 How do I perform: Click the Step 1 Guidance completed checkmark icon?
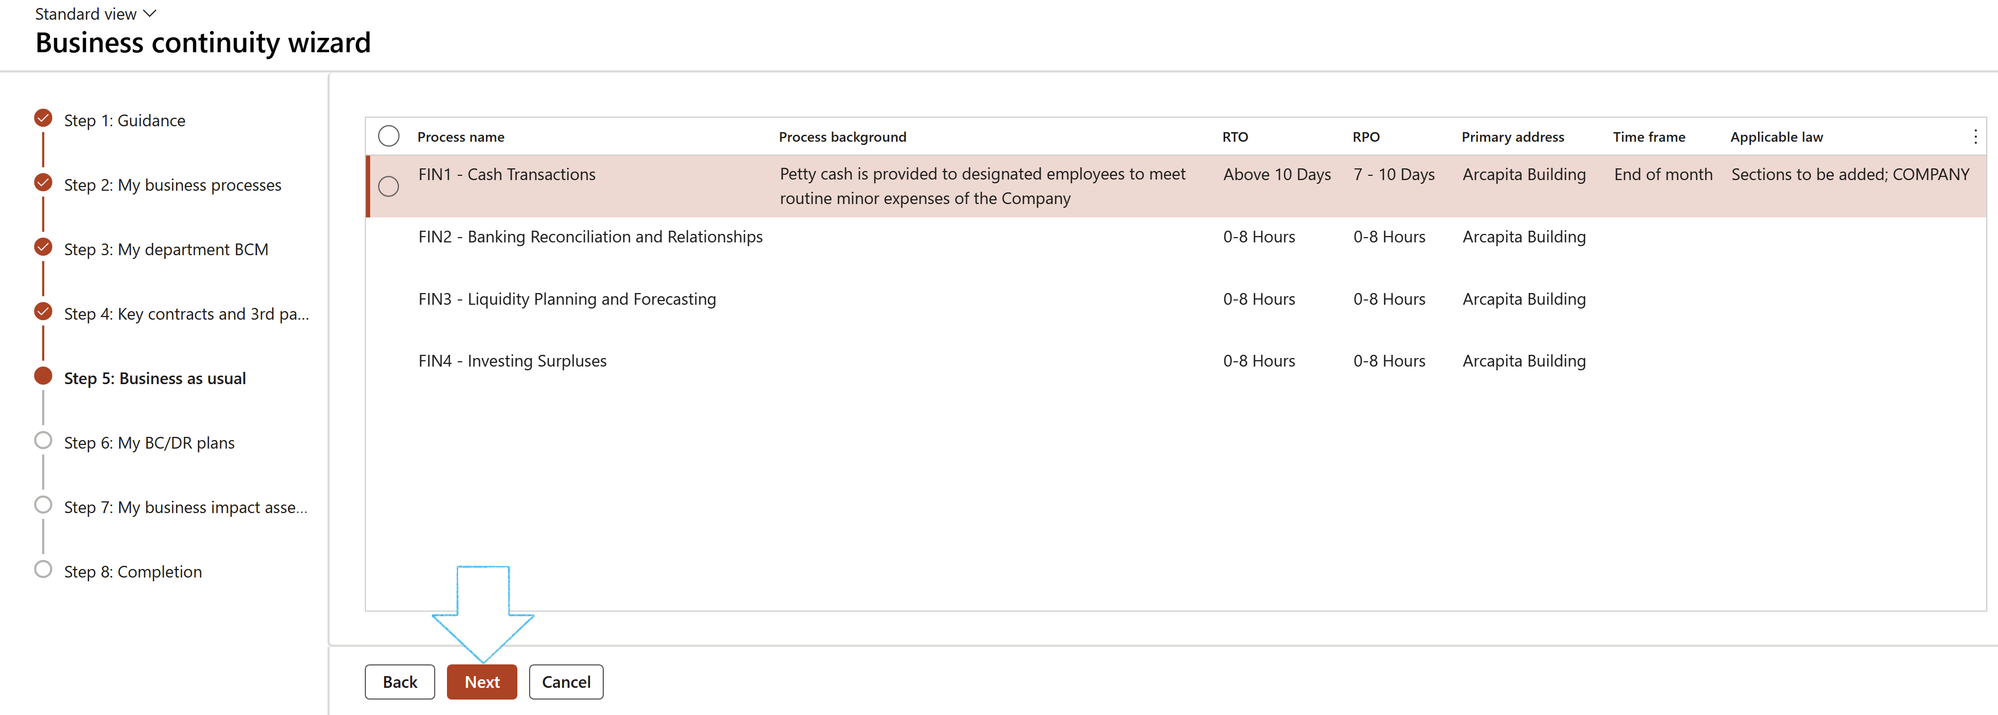click(43, 118)
